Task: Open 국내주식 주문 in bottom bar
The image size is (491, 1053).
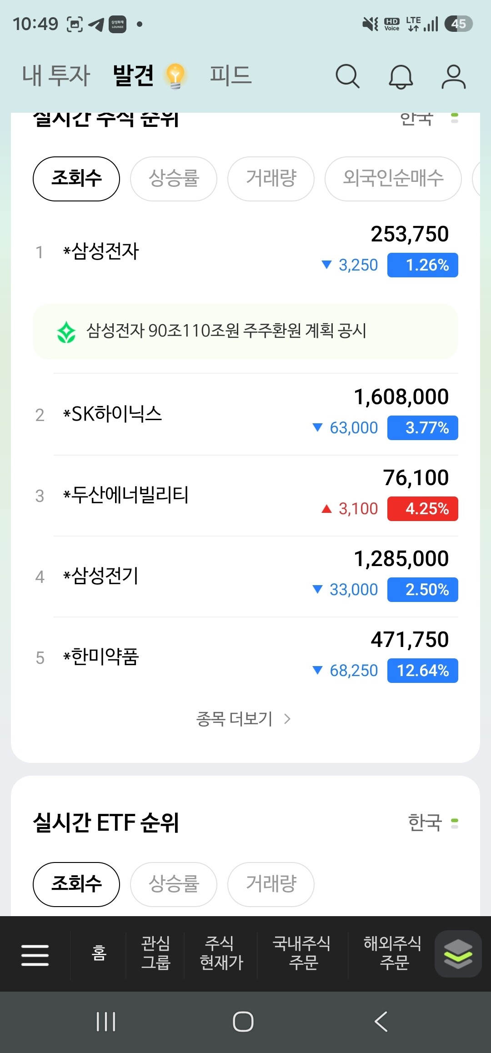Action: pyautogui.click(x=302, y=953)
